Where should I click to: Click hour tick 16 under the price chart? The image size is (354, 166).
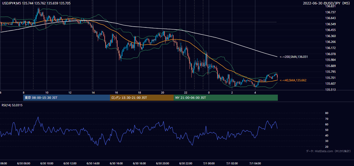[x=116, y=92]
